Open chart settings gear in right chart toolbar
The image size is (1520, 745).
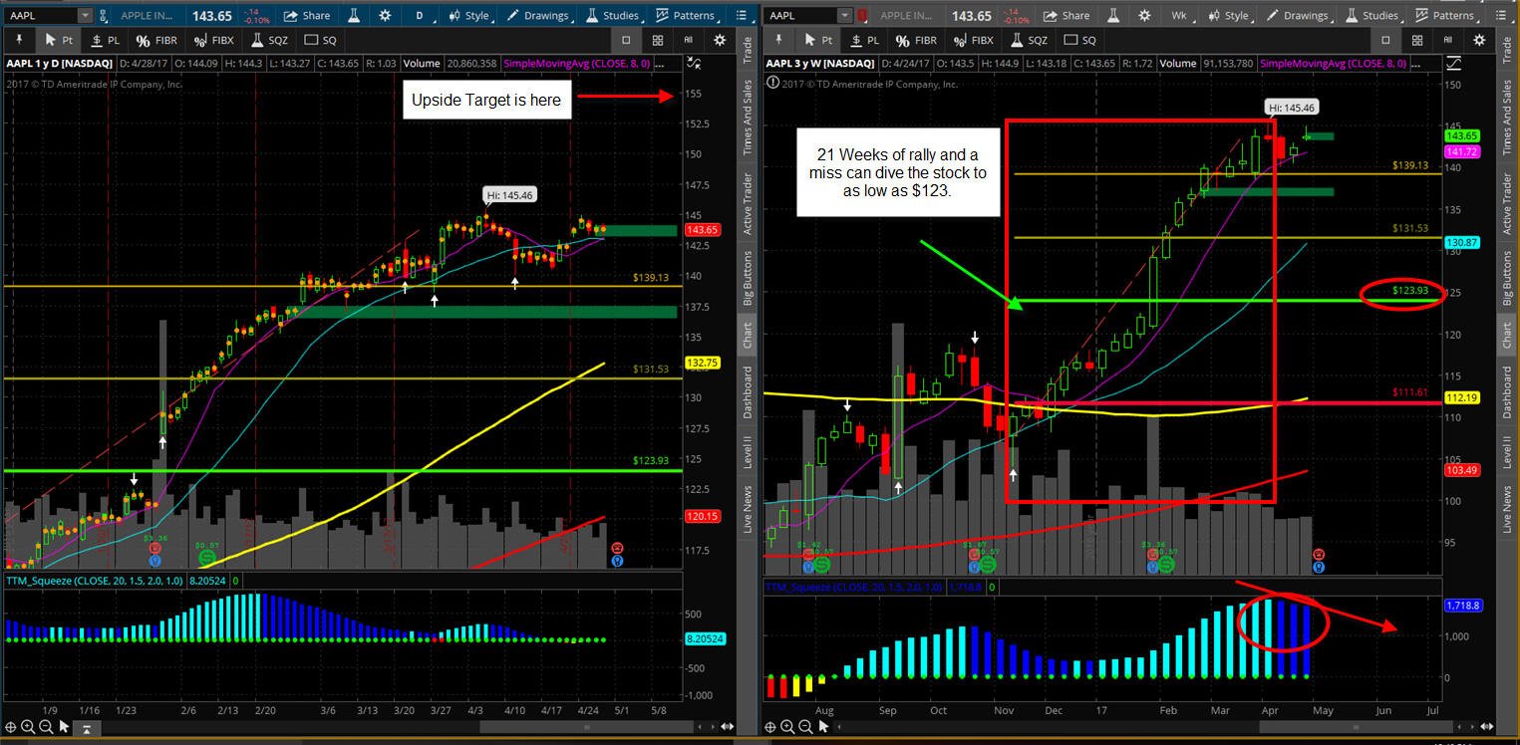click(1144, 16)
